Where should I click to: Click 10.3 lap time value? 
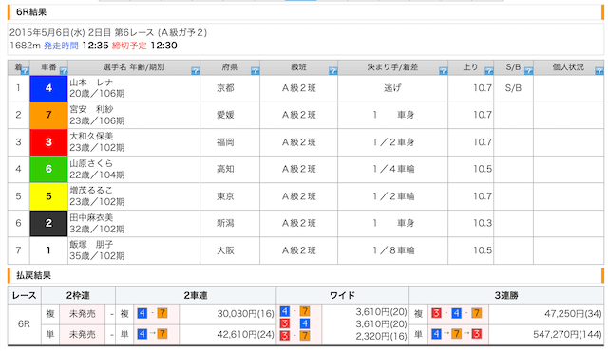[483, 223]
